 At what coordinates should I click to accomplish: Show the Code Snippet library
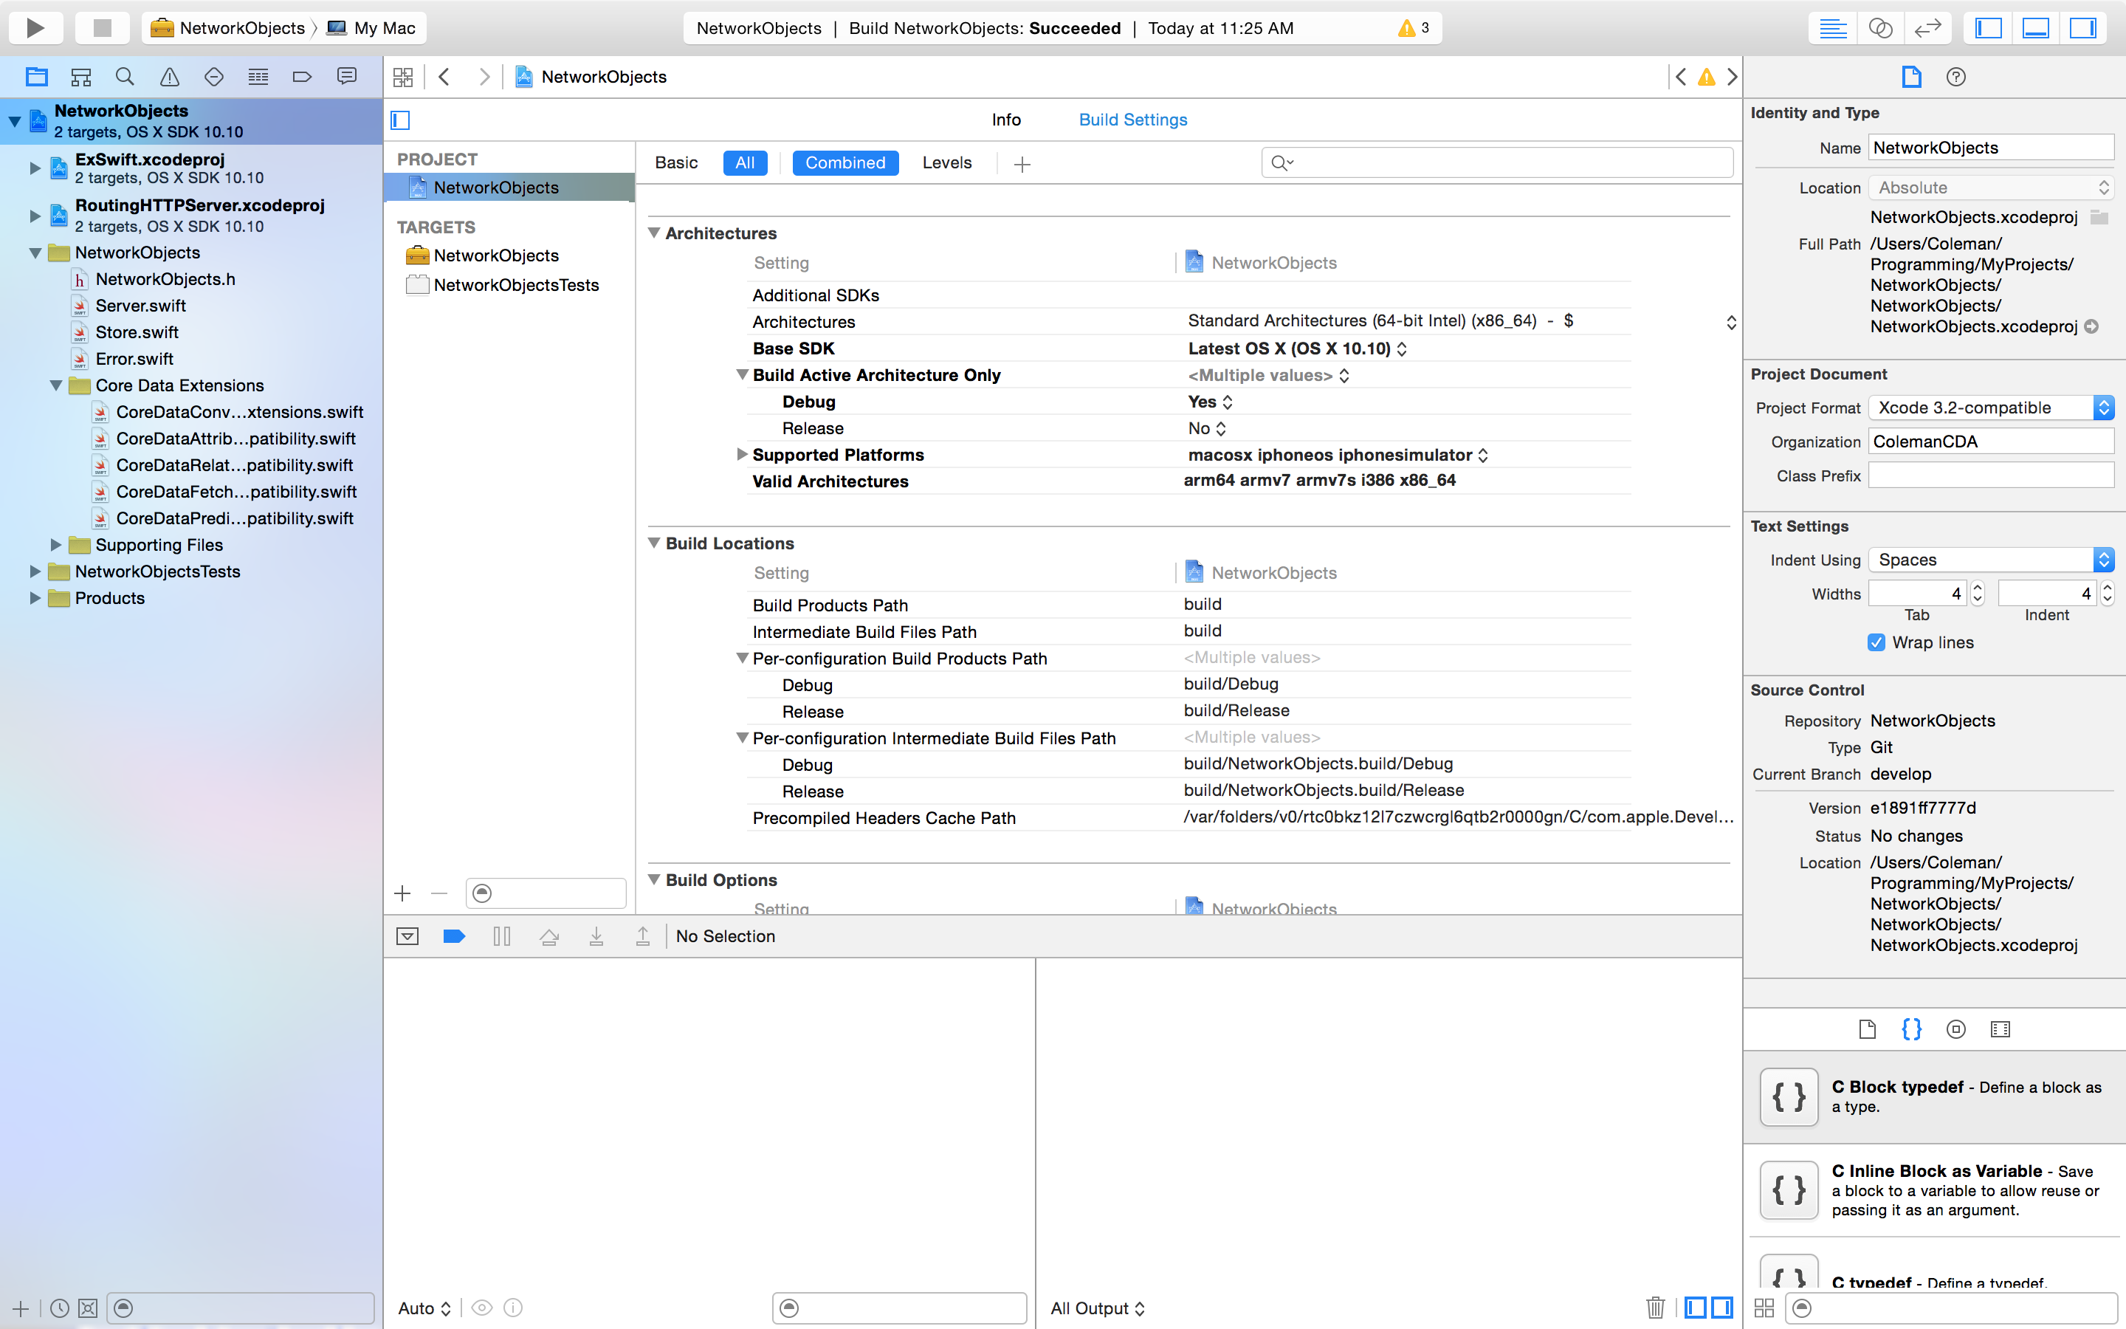click(1912, 1029)
